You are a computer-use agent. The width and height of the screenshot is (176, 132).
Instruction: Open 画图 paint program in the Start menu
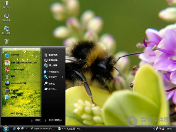(x=10, y=76)
